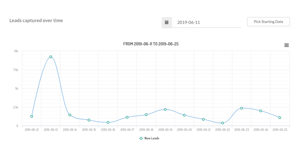Click the data point for 2019-06-12
The height and width of the screenshot is (142, 301).
point(32,116)
